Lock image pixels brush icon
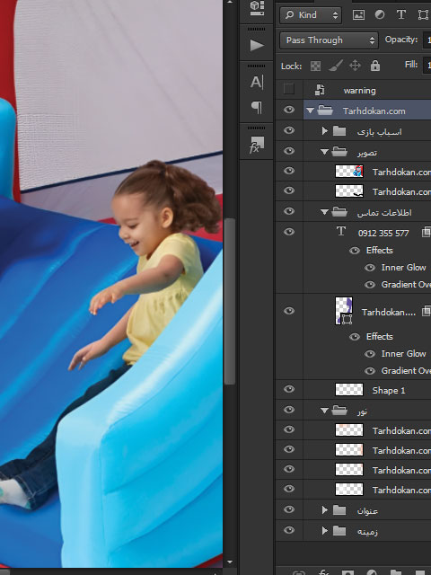The height and width of the screenshot is (575, 431). click(x=335, y=66)
